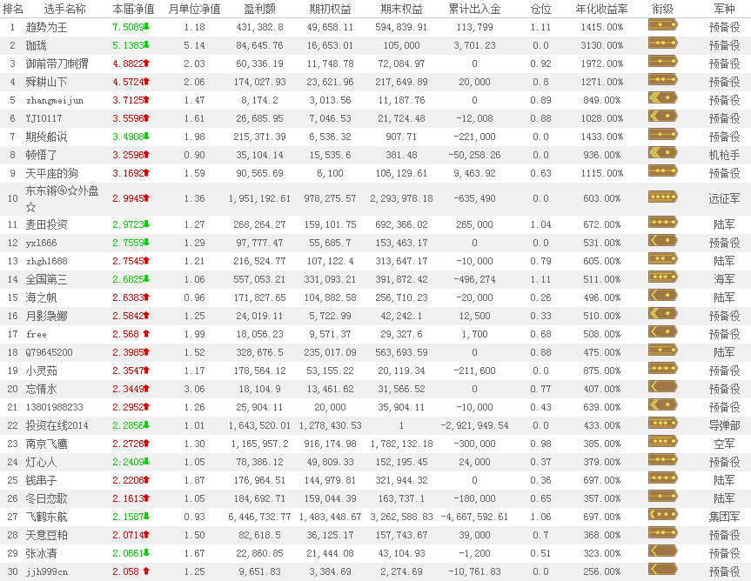Click 远征军 in row 10
The height and width of the screenshot is (581, 751).
(724, 198)
